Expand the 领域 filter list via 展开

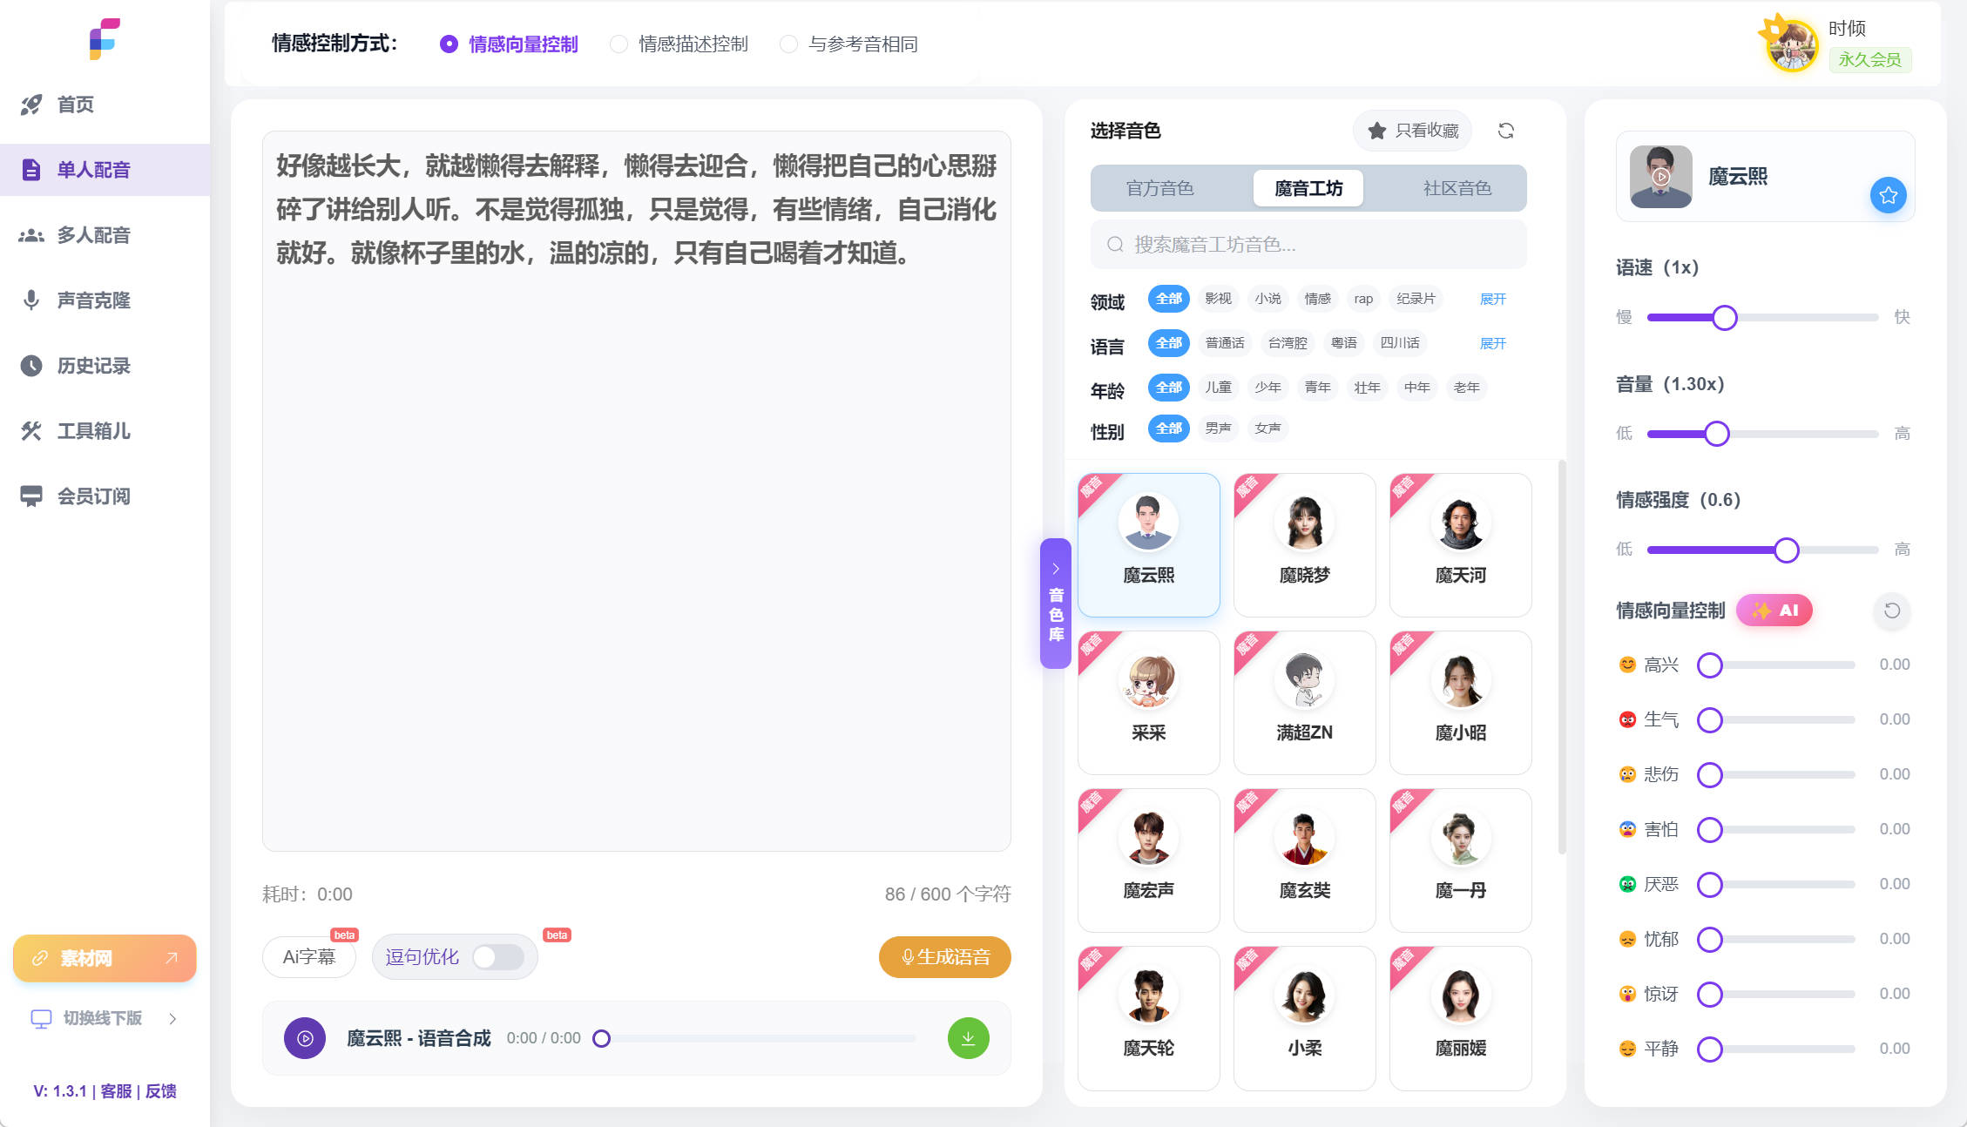coord(1493,298)
